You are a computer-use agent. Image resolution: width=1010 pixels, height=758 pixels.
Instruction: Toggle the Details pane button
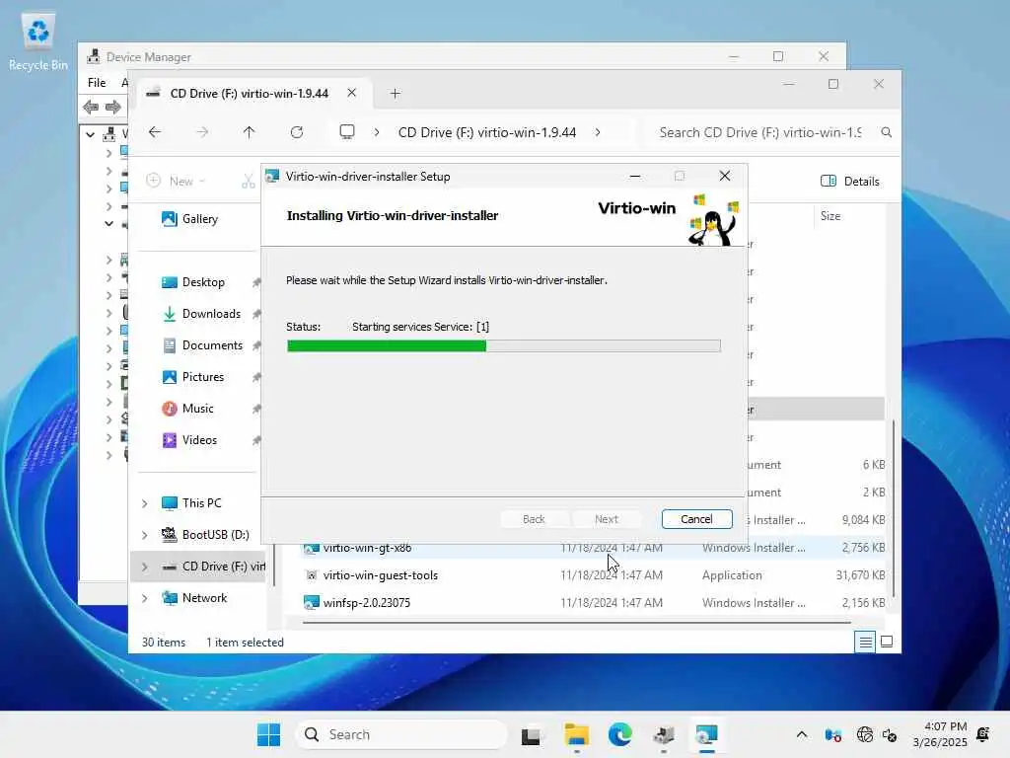coord(849,182)
